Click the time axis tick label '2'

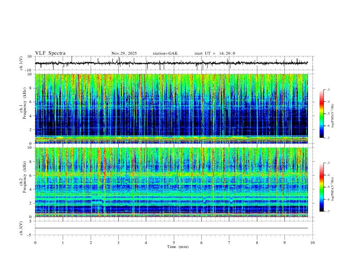[x=91, y=243]
